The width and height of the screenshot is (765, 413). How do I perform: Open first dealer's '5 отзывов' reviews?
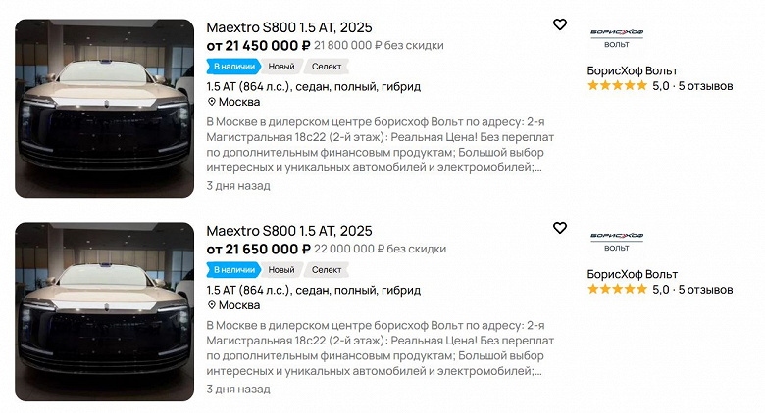coord(705,86)
